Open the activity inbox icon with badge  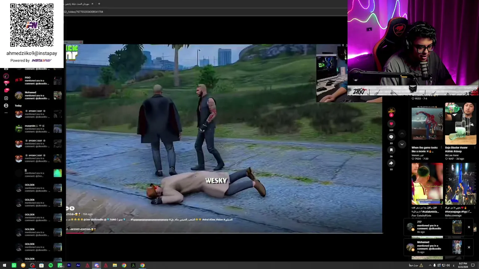(x=6, y=91)
